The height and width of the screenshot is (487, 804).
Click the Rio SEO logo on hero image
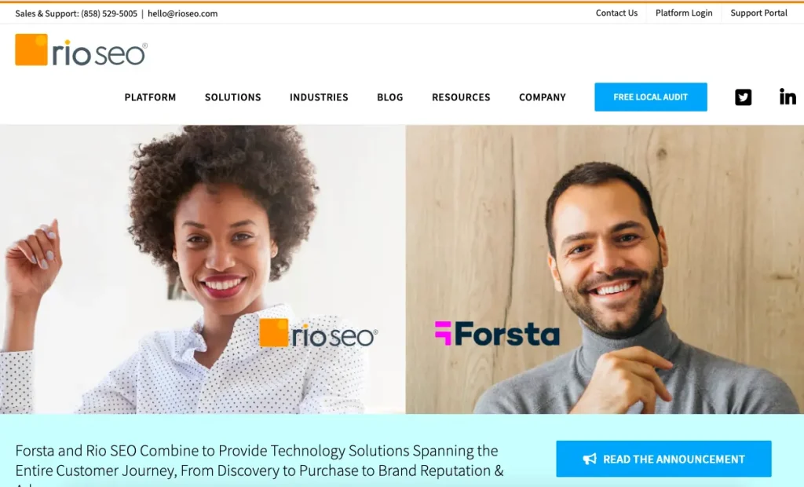click(319, 334)
